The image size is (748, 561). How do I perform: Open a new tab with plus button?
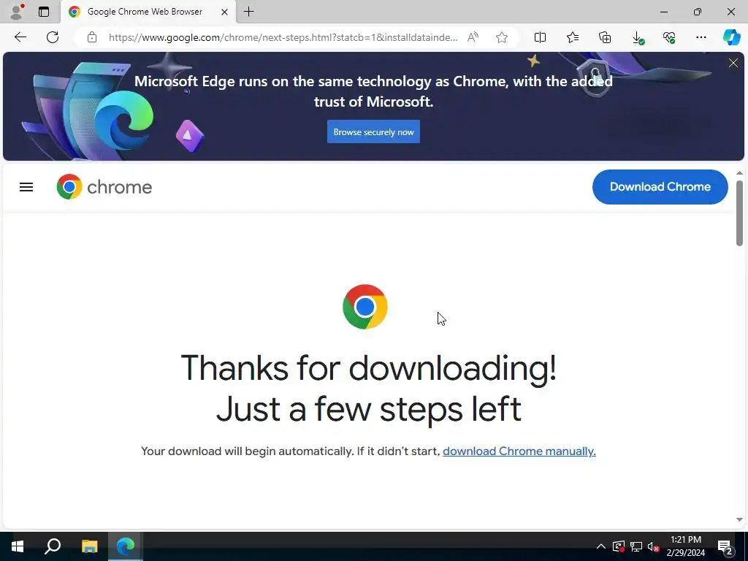coord(248,12)
